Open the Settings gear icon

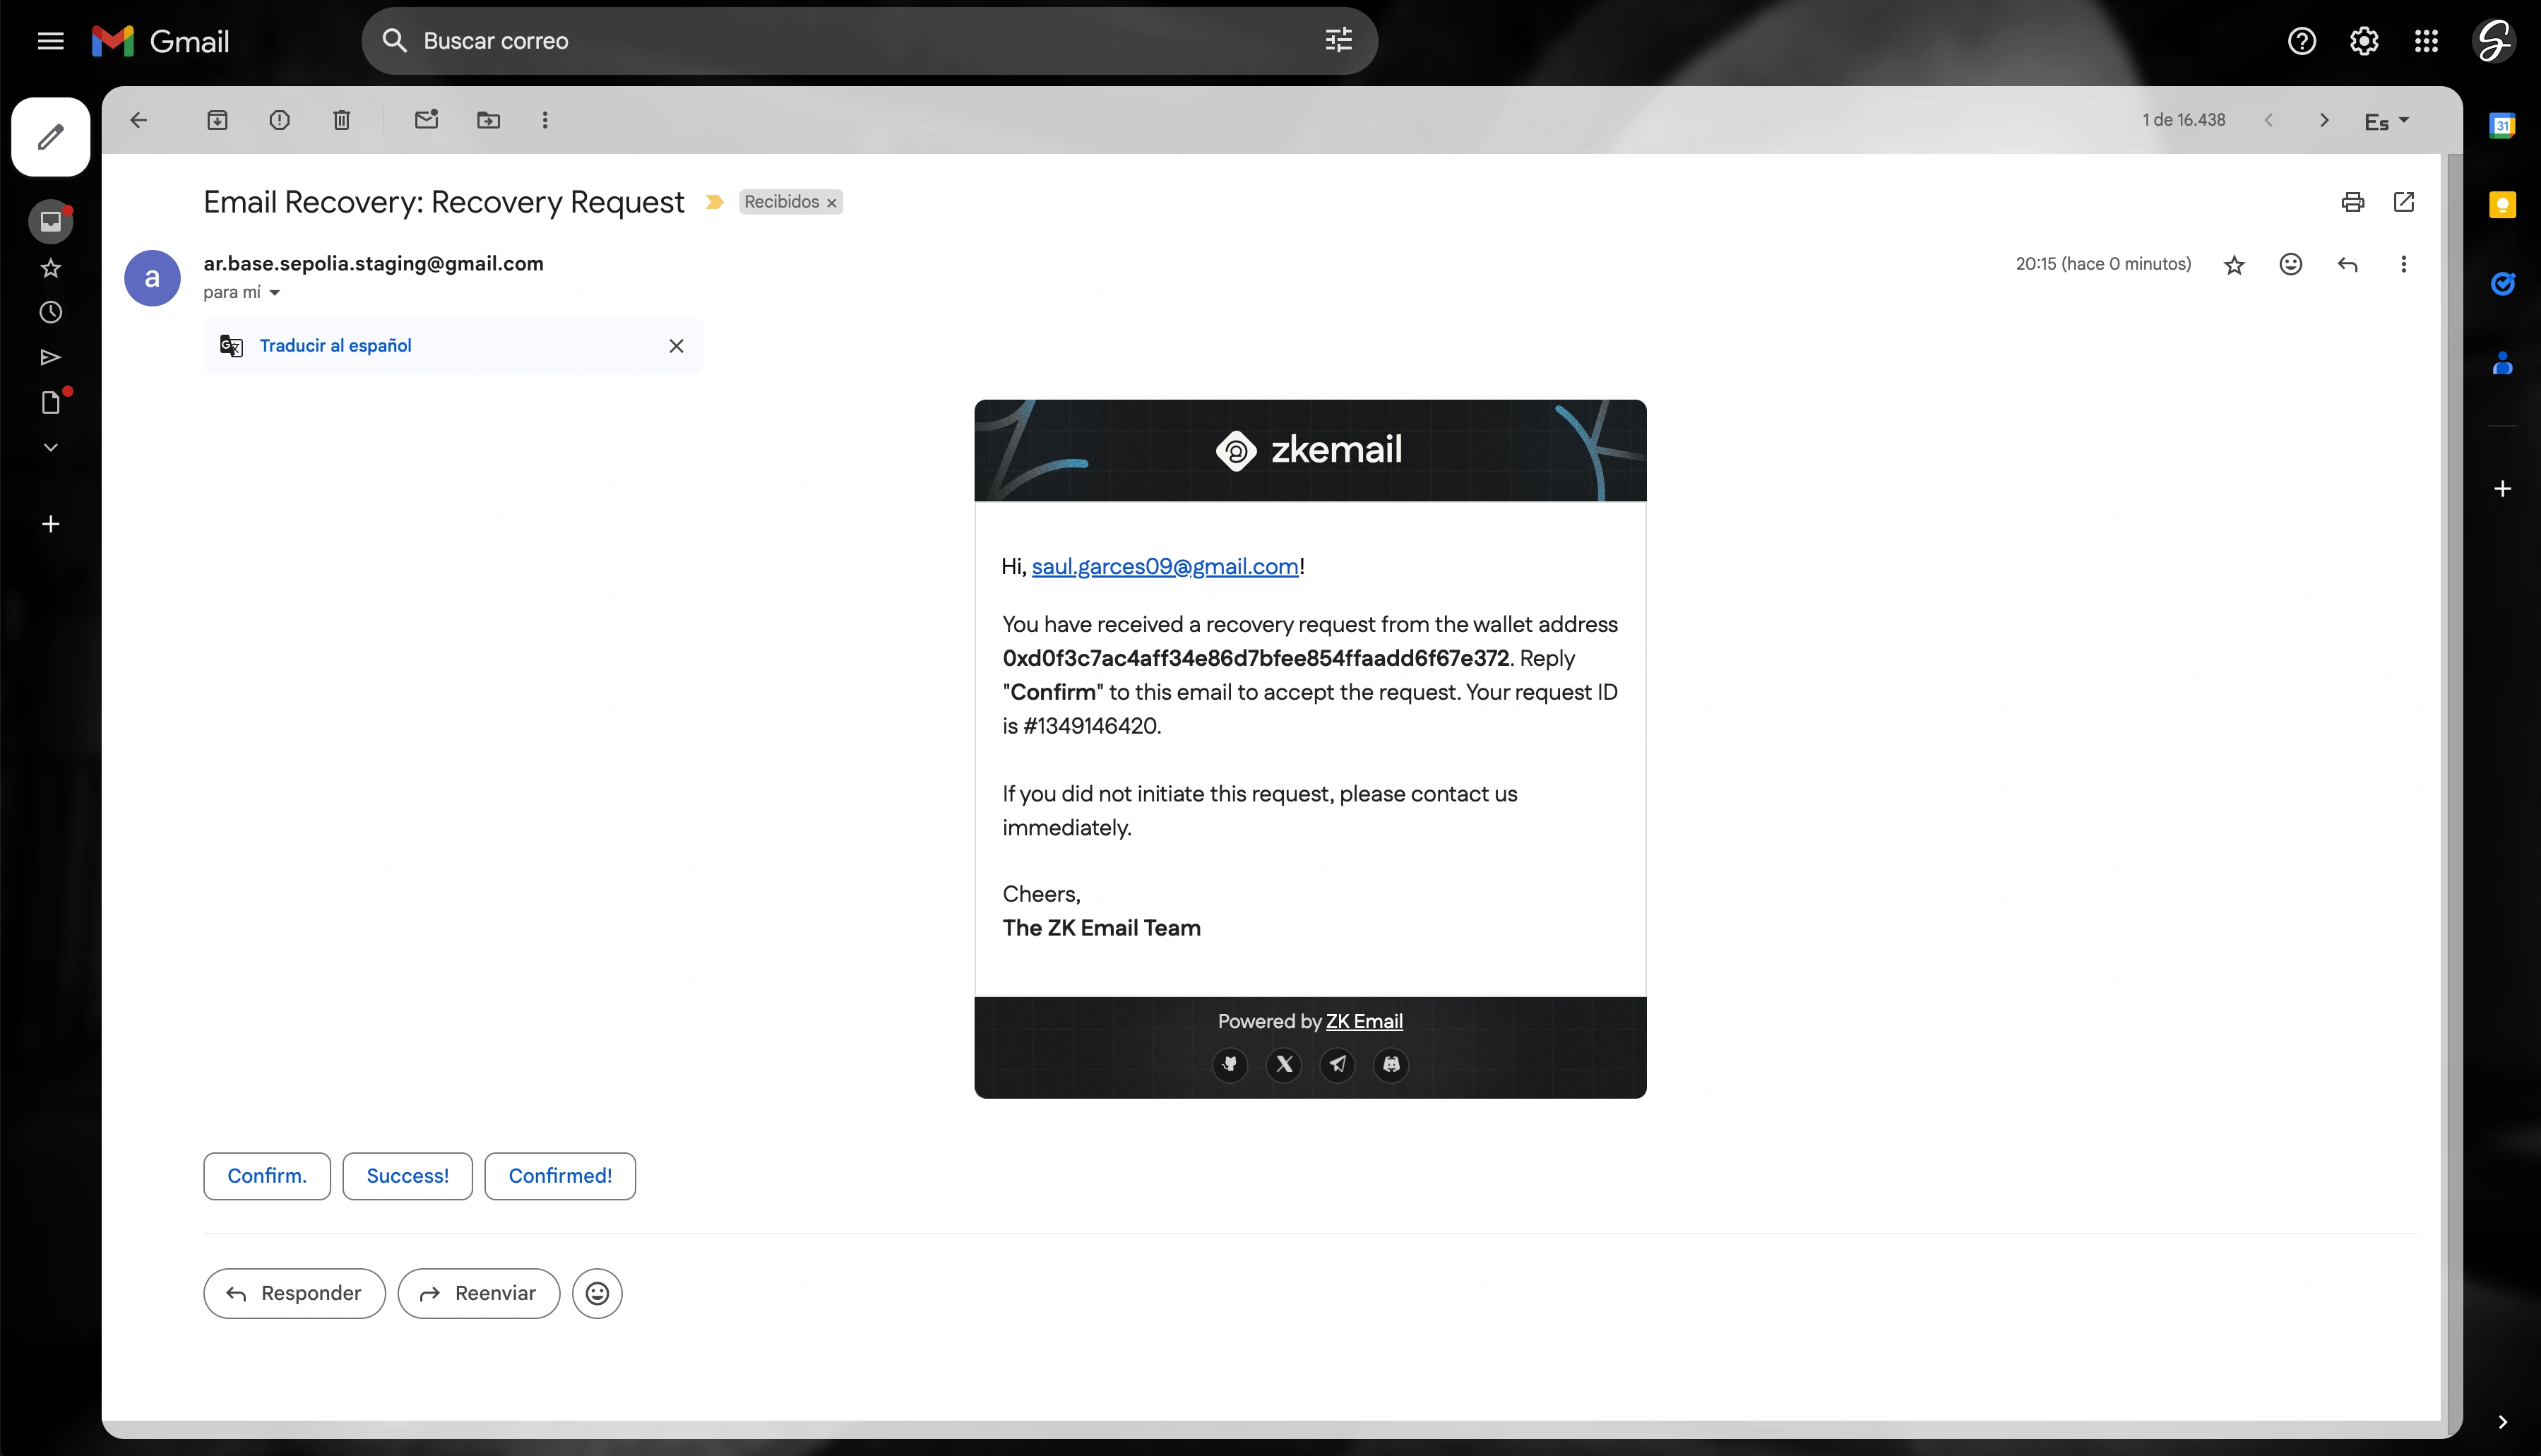2364,41
